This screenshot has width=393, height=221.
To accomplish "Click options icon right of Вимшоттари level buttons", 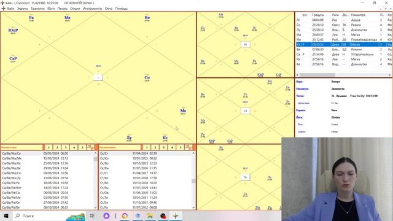I will click(90, 147).
